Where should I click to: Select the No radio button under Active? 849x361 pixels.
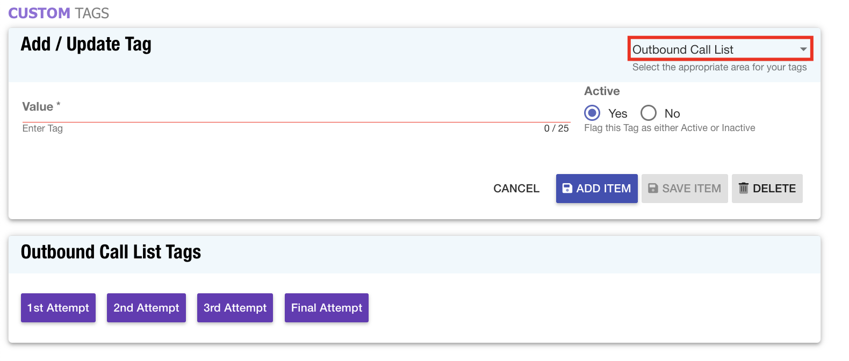tap(649, 113)
